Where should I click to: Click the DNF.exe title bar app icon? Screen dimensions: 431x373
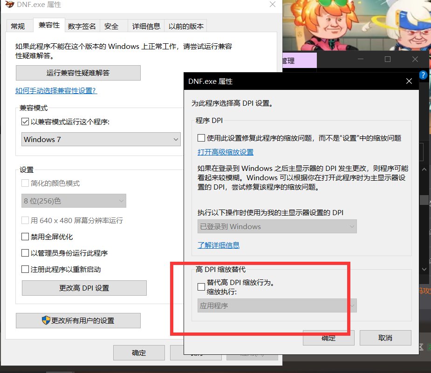[x=10, y=4]
